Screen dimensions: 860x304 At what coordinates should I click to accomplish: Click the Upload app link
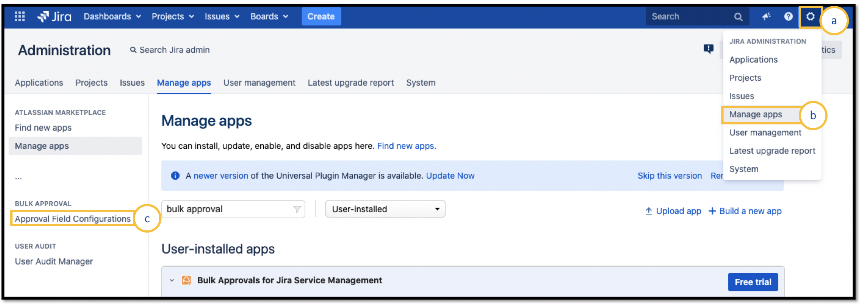673,211
